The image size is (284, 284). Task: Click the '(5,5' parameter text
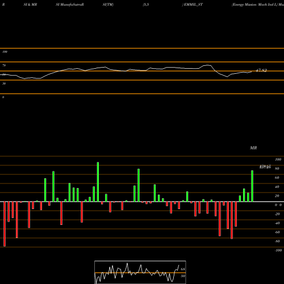pos(146,5)
